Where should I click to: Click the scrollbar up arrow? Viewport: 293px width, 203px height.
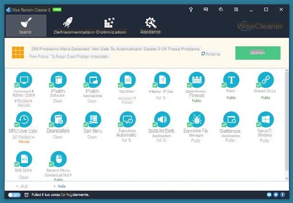click(287, 71)
